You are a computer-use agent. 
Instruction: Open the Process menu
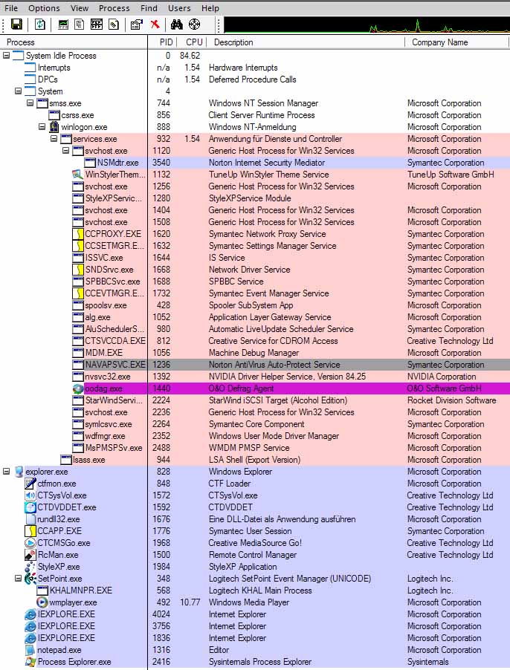tap(114, 8)
